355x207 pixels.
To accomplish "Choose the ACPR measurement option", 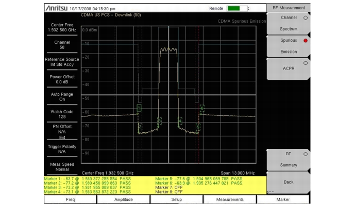I will coord(289,68).
